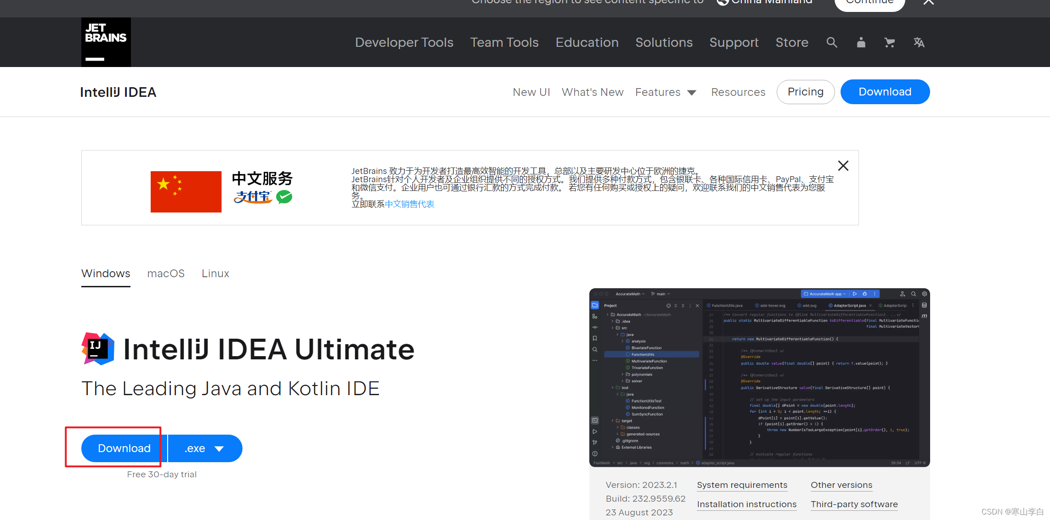
Task: Open Other versions link
Action: tap(841, 485)
